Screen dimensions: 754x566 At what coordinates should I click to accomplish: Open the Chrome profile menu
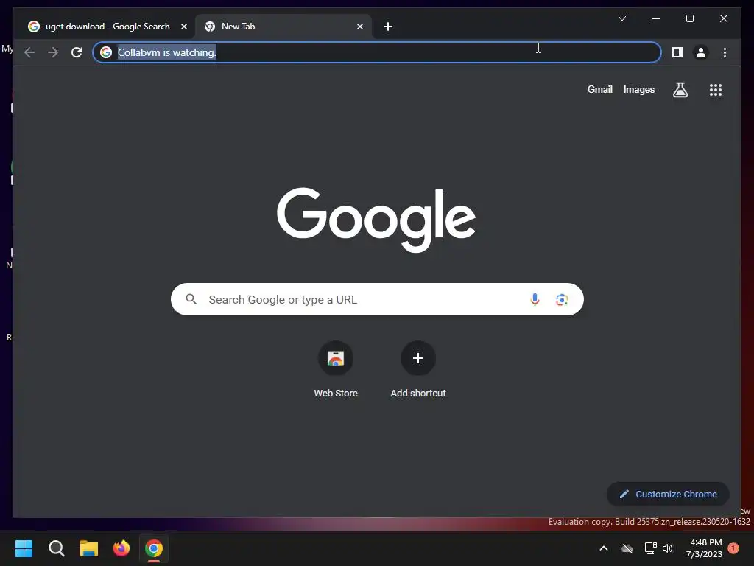[701, 52]
